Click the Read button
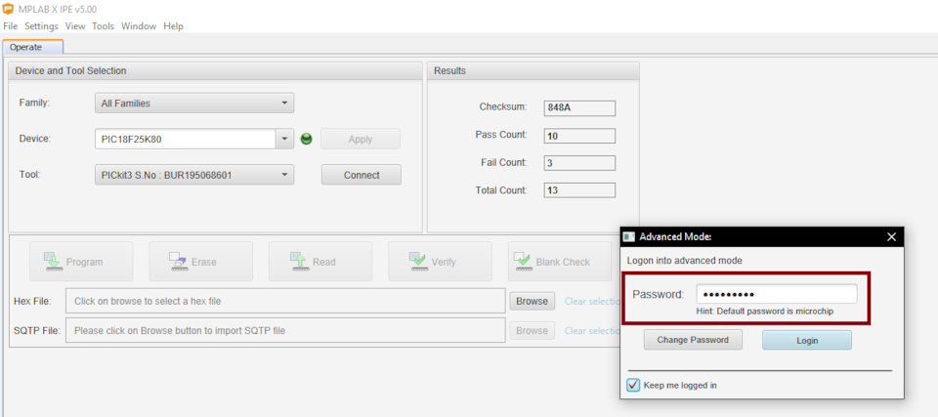Viewport: 938px width, 417px height. [x=320, y=262]
